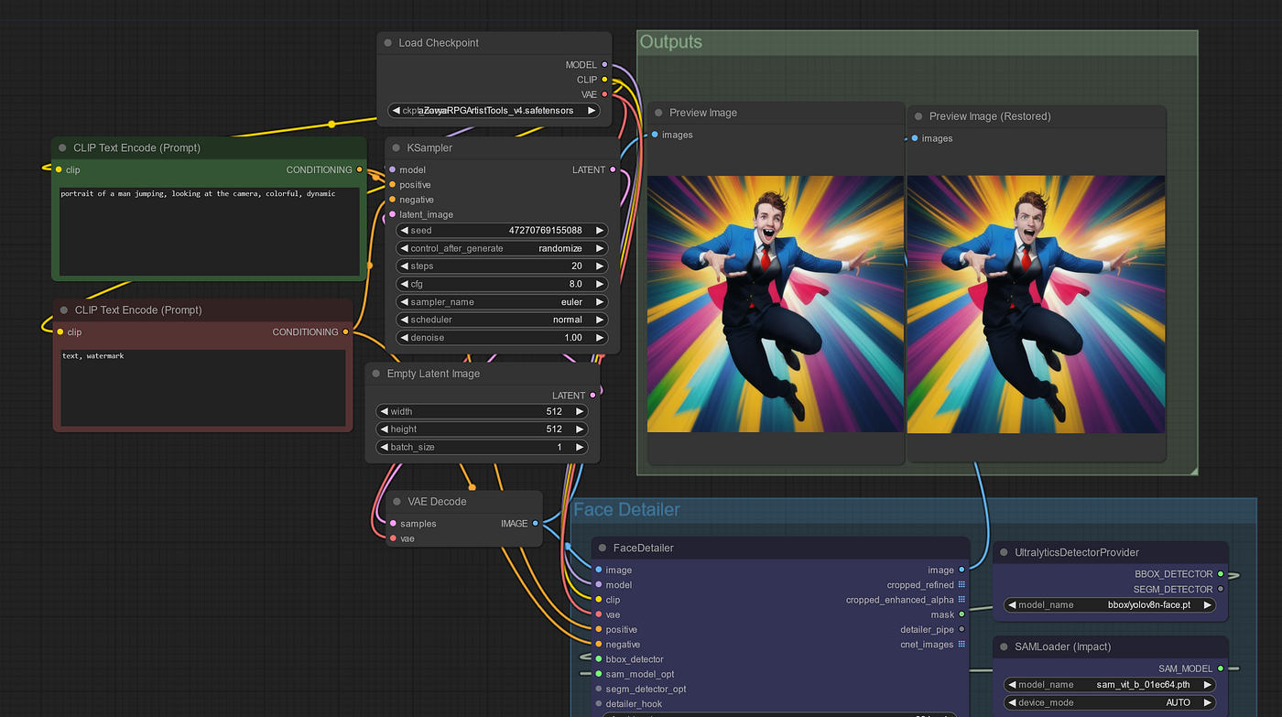Click the VAE output socket on Load Checkpoint
The height and width of the screenshot is (717, 1282).
point(604,94)
